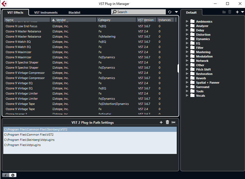Expand the Surround folder

pyautogui.click(x=187, y=87)
